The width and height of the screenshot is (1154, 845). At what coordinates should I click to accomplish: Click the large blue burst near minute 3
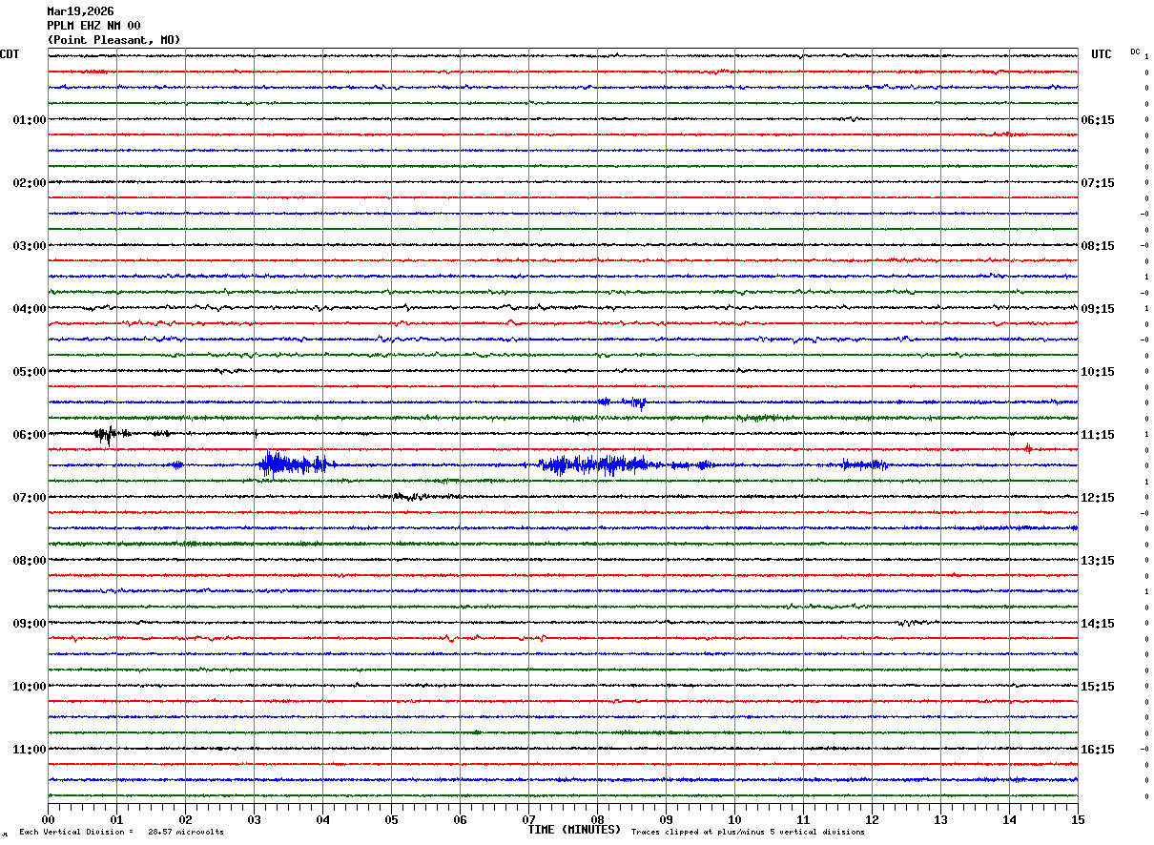click(x=291, y=464)
